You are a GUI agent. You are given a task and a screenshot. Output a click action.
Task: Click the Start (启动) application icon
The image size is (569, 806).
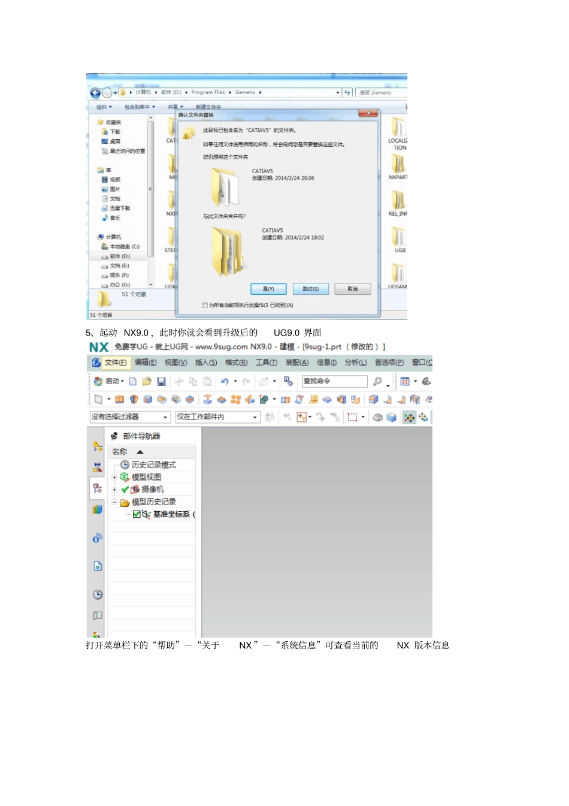(98, 381)
